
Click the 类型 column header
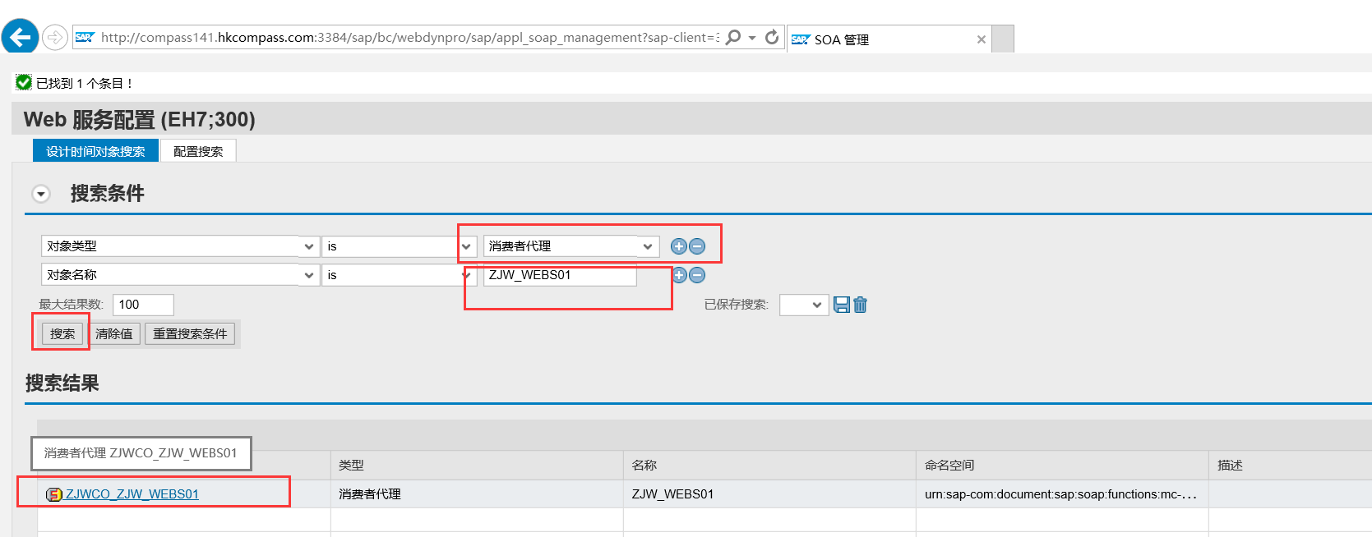[477, 465]
